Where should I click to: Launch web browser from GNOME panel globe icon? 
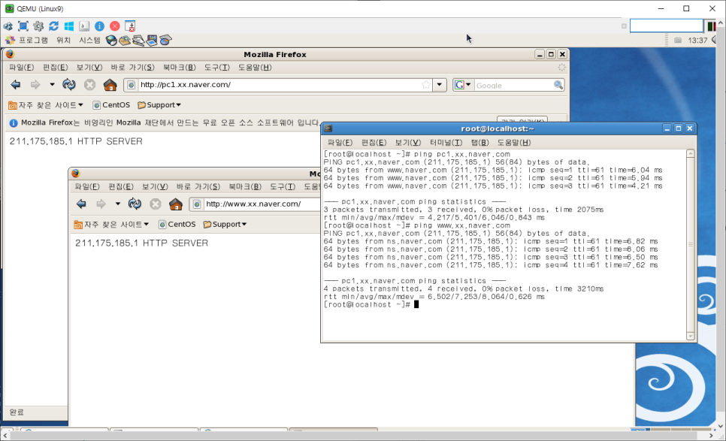pyautogui.click(x=111, y=41)
